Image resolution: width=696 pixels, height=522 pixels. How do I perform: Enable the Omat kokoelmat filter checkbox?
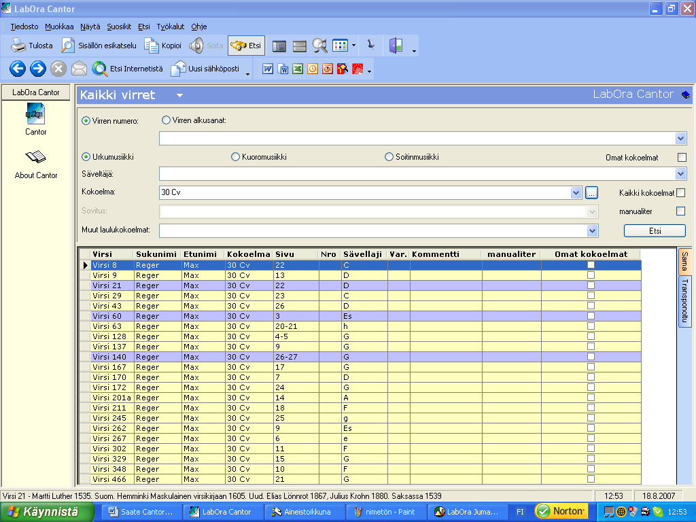[682, 157]
